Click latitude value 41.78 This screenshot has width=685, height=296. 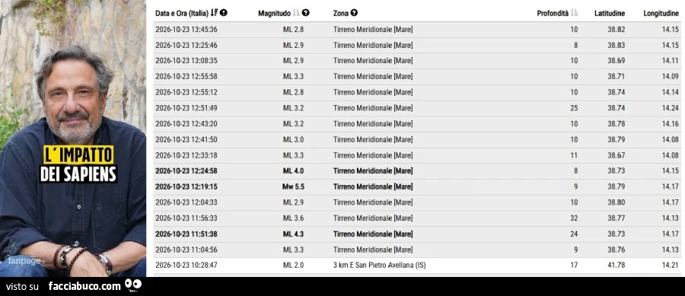click(x=616, y=265)
